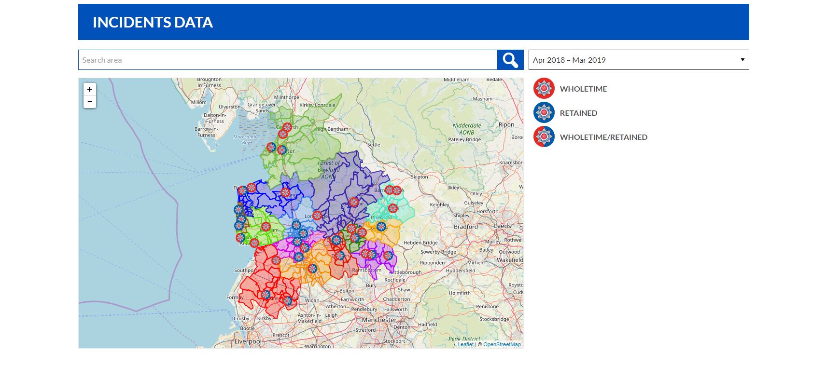Click the Wholetime/Retained legend badge icon
Screen dimensions: 826x366
click(x=544, y=137)
